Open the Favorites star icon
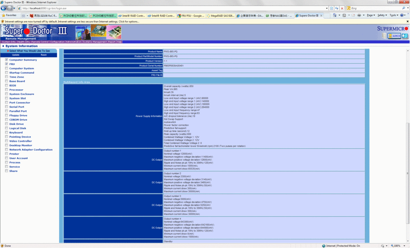The height and width of the screenshot is (248, 410). [x=4, y=15]
